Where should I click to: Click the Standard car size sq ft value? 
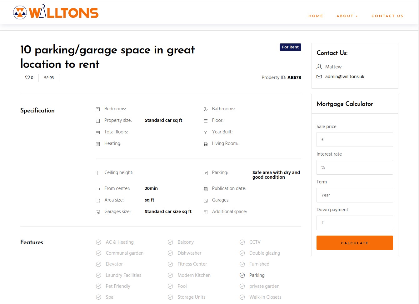168,212
